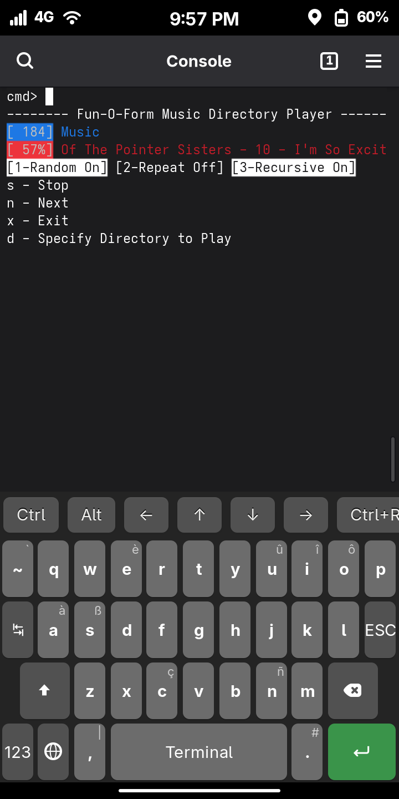Toggle the Ctrl modifier key
Screen dimensions: 399x799
click(31, 515)
